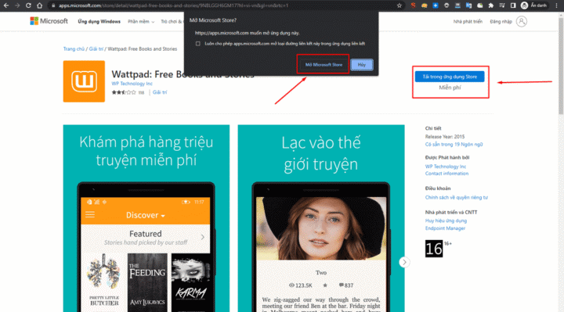Open the Khám phá hàng triệu truyện screenshot
Image resolution: width=564 pixels, height=312 pixels.
coord(146,218)
